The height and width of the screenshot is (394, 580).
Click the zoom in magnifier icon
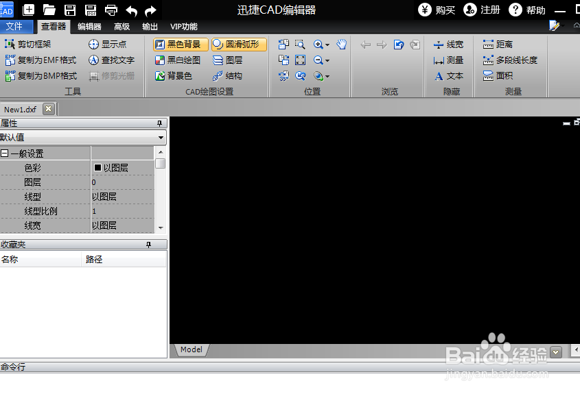(318, 45)
